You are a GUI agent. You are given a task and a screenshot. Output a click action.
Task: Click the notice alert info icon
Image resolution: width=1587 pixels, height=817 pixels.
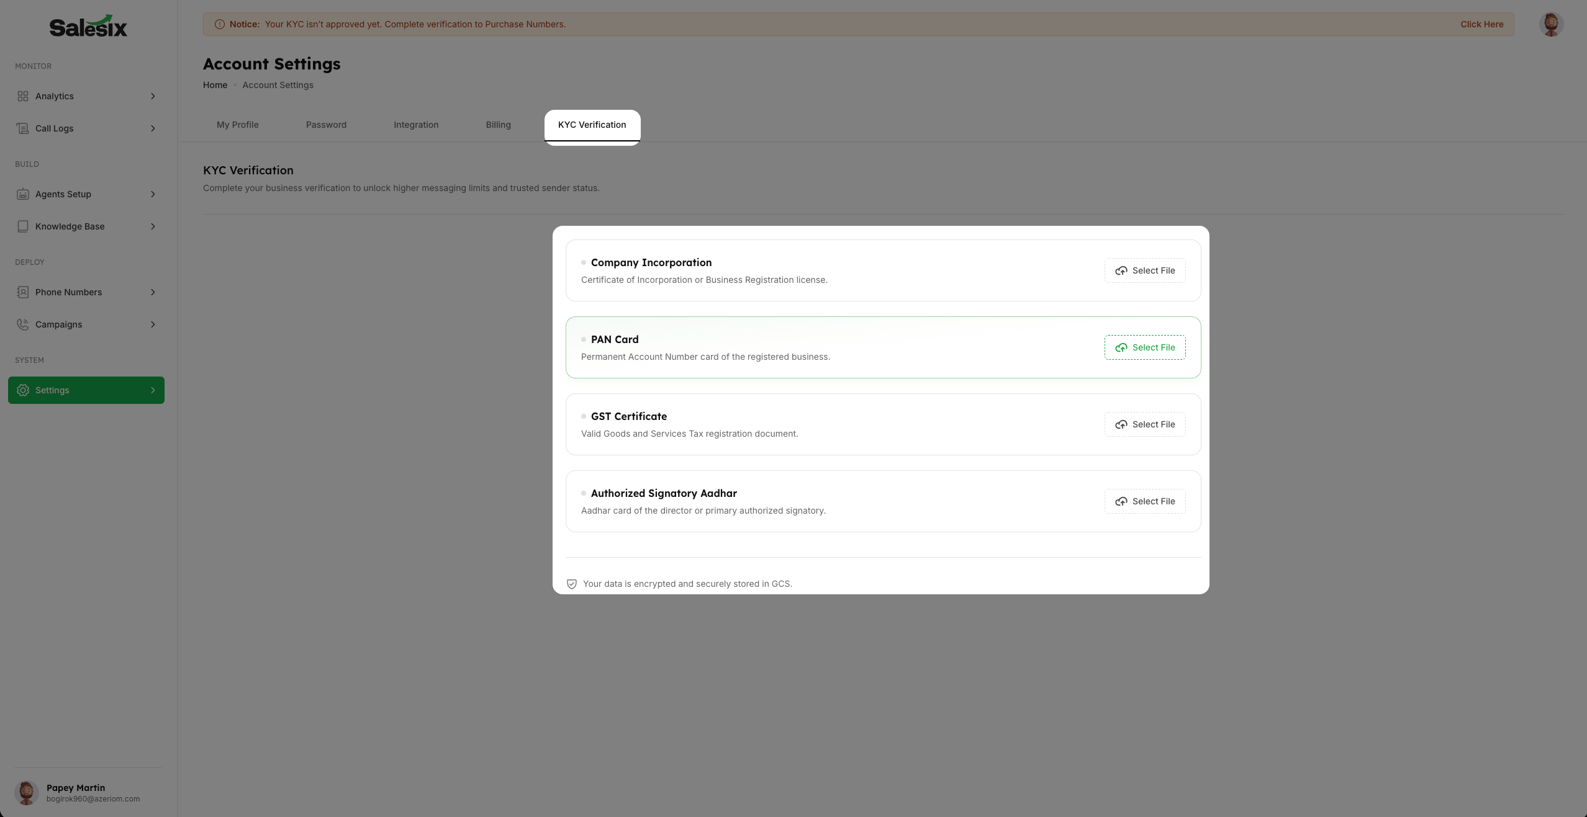click(x=220, y=24)
